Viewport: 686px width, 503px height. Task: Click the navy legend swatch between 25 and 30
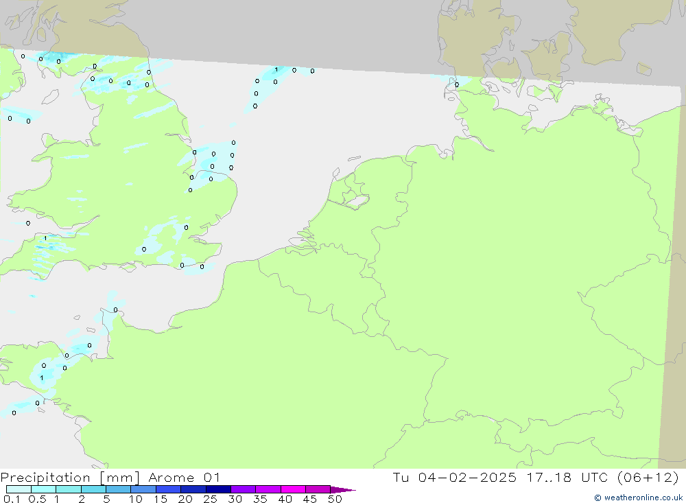[218, 489]
